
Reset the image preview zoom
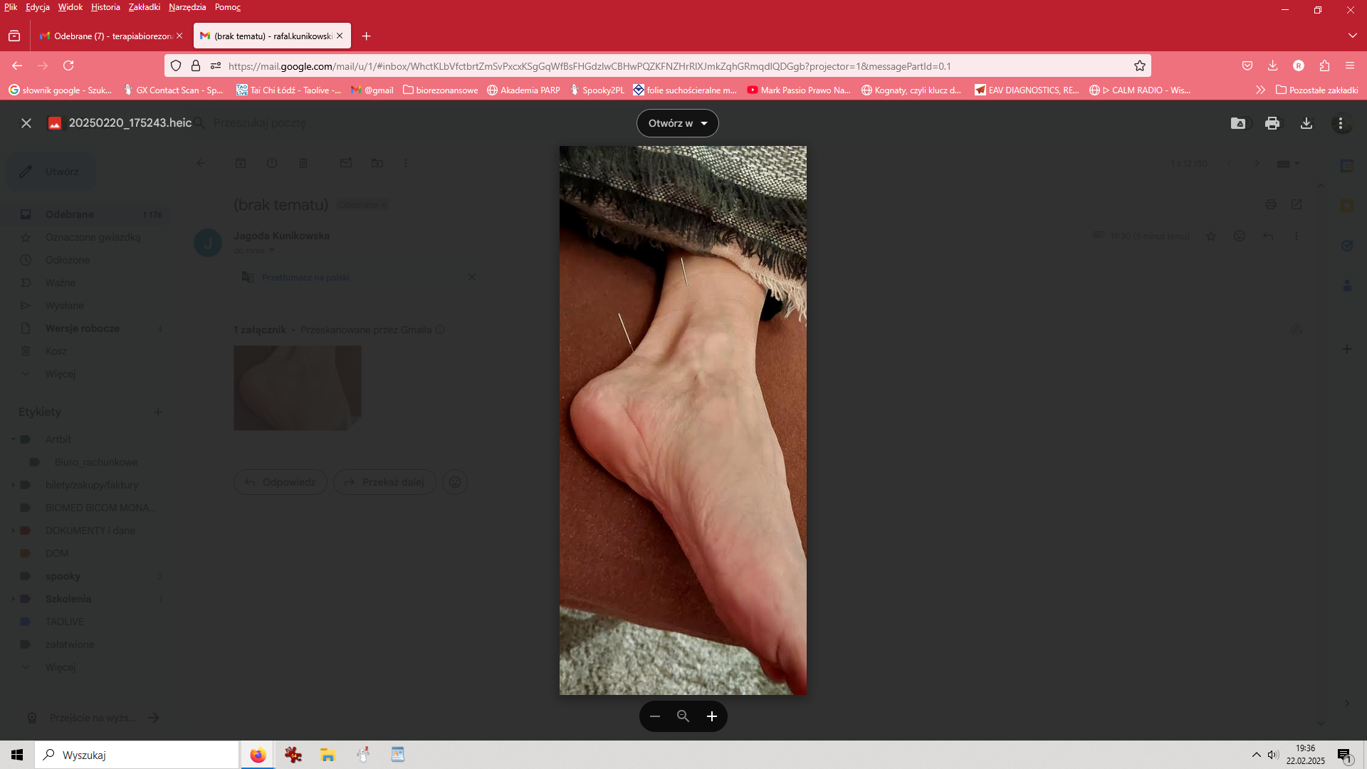point(683,716)
